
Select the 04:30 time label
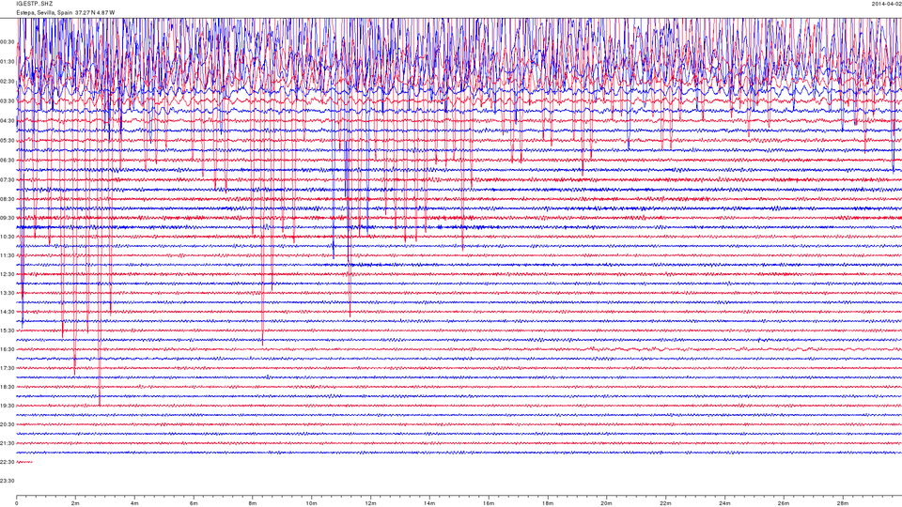8,121
